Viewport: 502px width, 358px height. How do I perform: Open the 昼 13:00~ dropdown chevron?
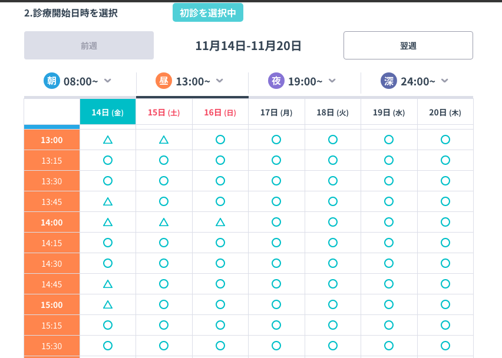(220, 81)
